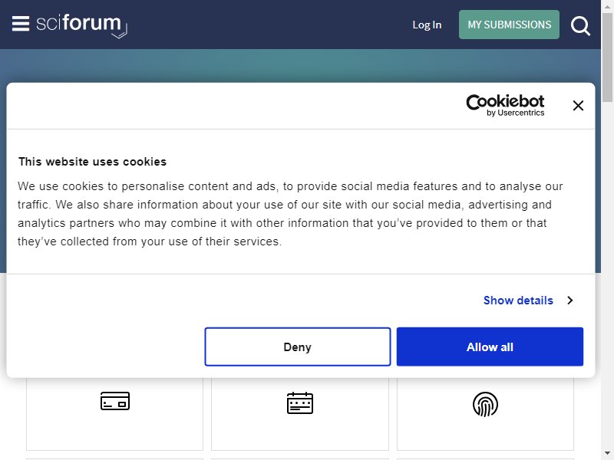Click the fingerprint icon tile

click(x=485, y=414)
